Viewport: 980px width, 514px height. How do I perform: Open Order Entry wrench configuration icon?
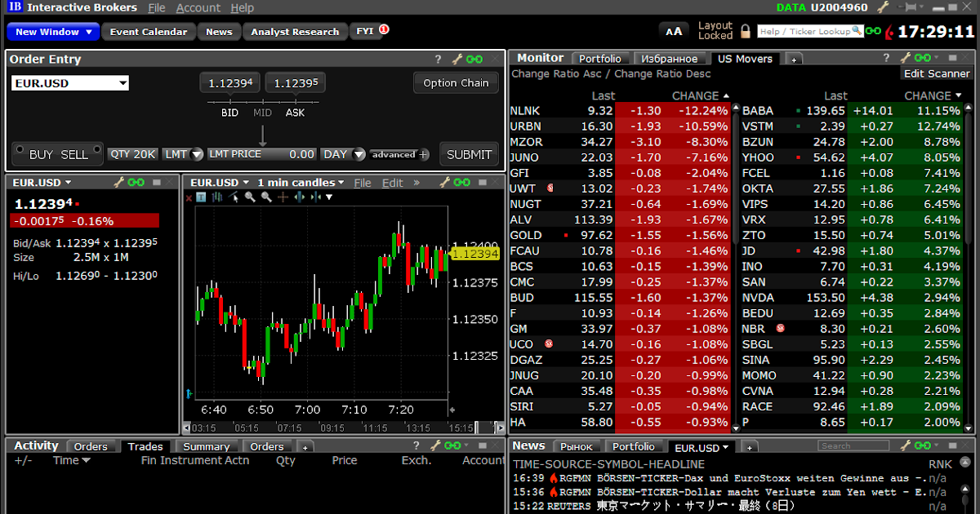457,60
